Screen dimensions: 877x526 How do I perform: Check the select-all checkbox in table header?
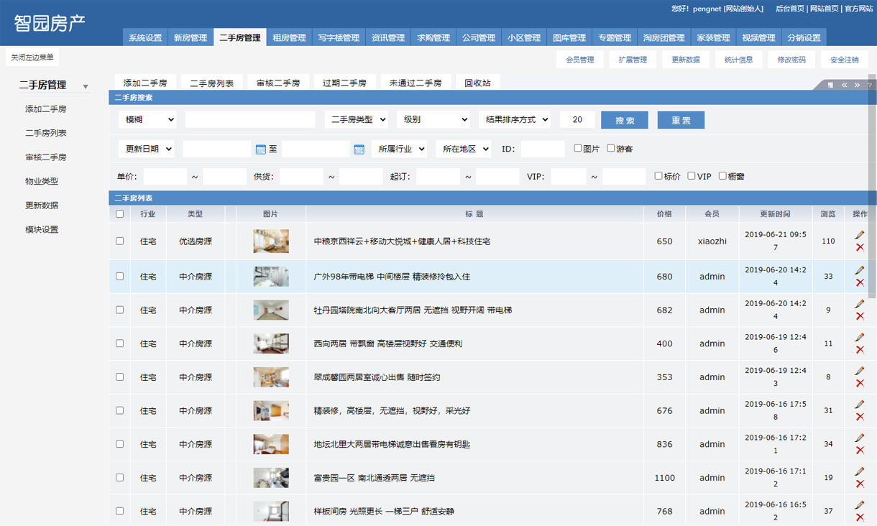pos(119,213)
